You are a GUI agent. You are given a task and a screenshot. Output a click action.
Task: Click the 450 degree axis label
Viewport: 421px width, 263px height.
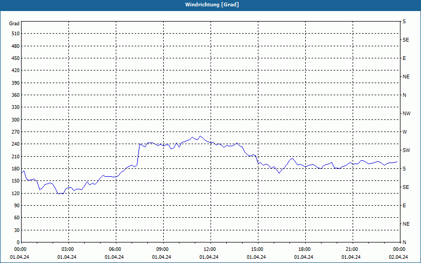(16, 58)
